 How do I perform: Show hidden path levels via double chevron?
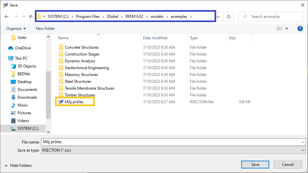(x=44, y=17)
